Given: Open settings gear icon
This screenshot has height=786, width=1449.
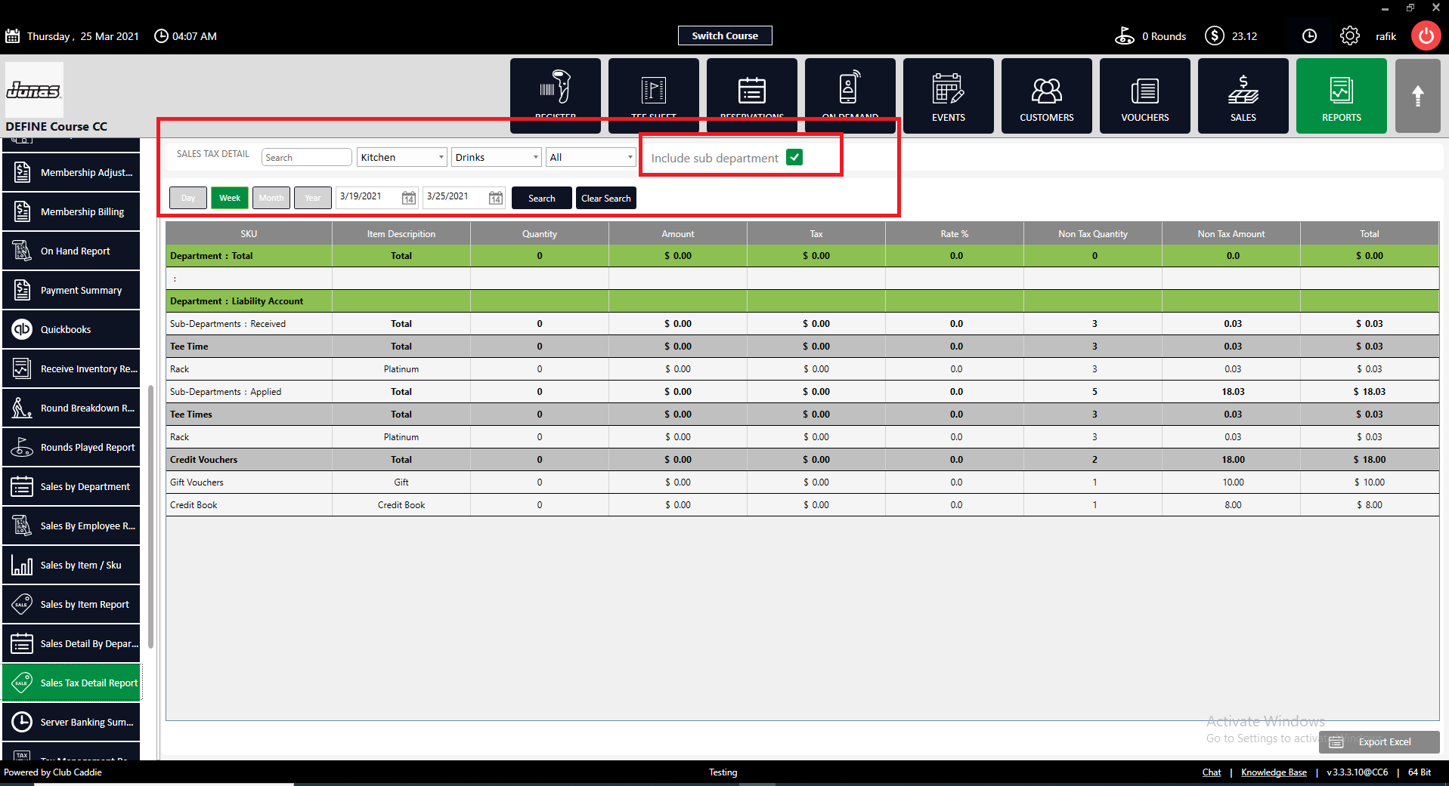Looking at the screenshot, I should click(1350, 35).
